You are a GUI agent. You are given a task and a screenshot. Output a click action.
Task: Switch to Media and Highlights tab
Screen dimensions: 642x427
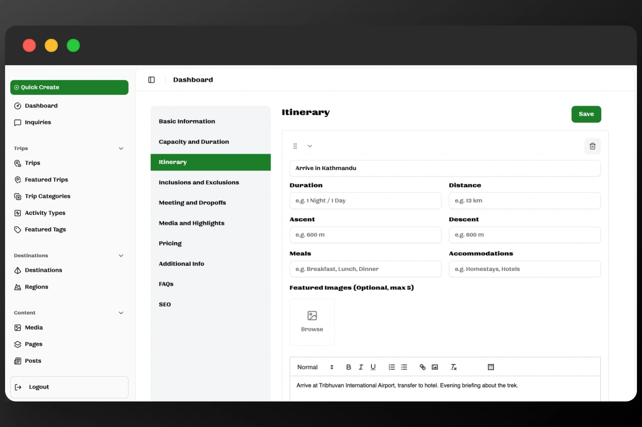(x=210, y=224)
